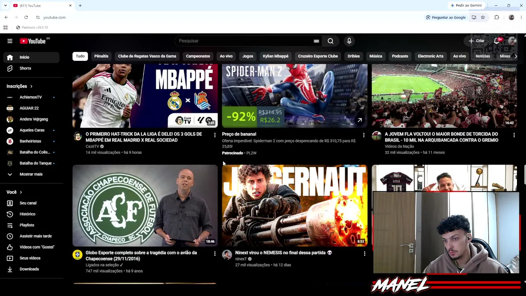Open the Vídeos da Nação channel avatar
526x296 pixels.
[376, 136]
